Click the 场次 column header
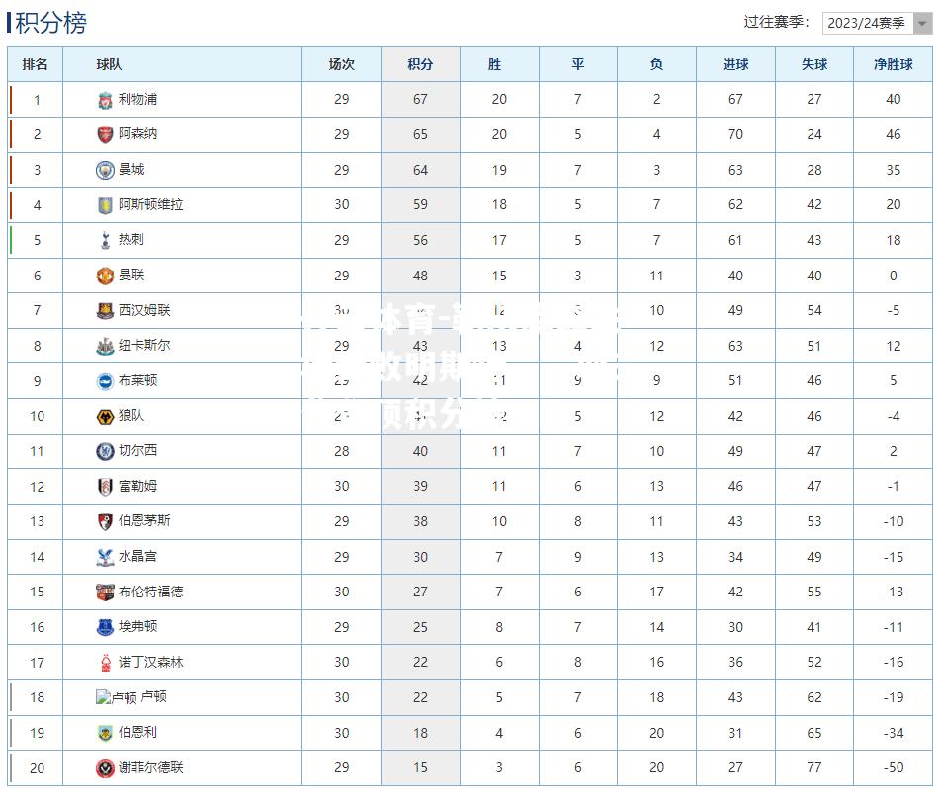Image resolution: width=941 pixels, height=791 pixels. point(341,64)
